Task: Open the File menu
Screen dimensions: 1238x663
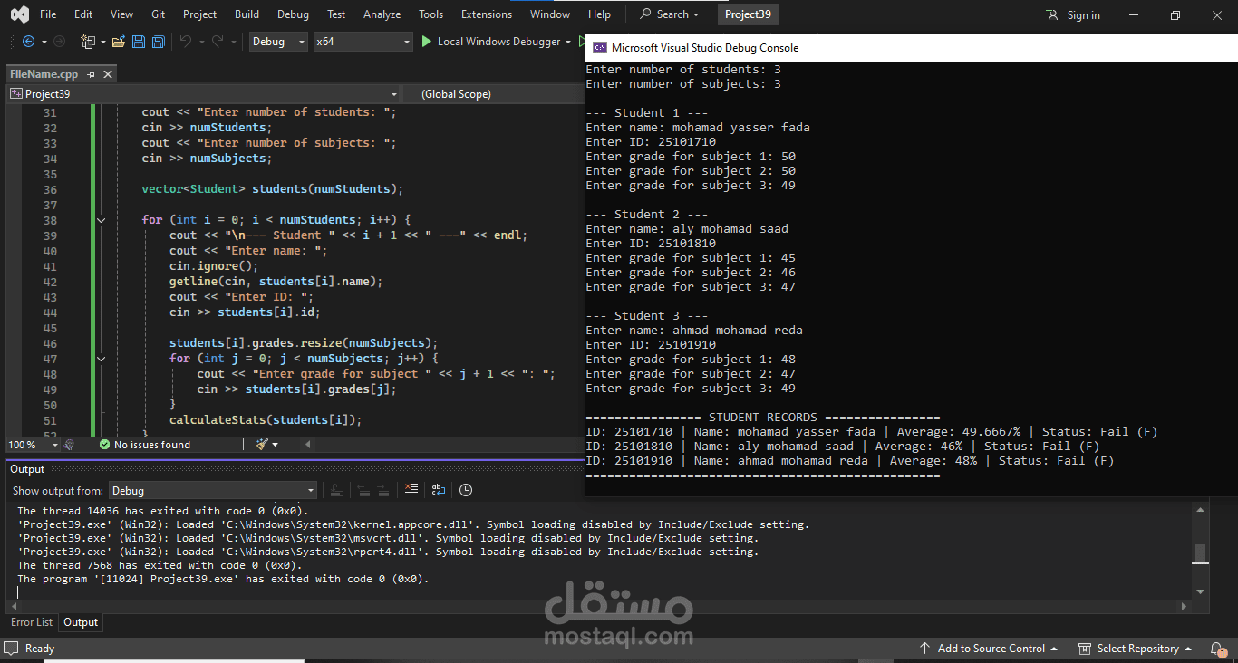Action: coord(48,14)
